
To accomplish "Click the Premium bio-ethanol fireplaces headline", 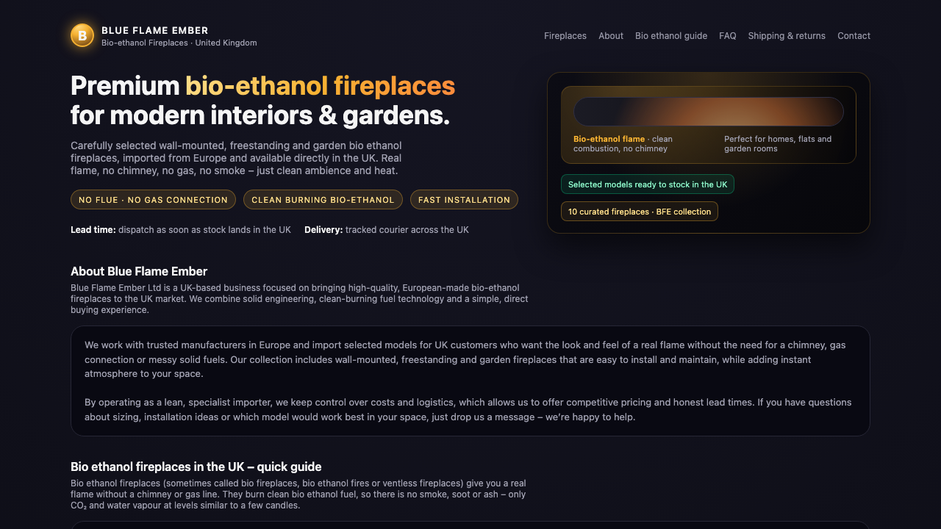I will click(x=262, y=101).
